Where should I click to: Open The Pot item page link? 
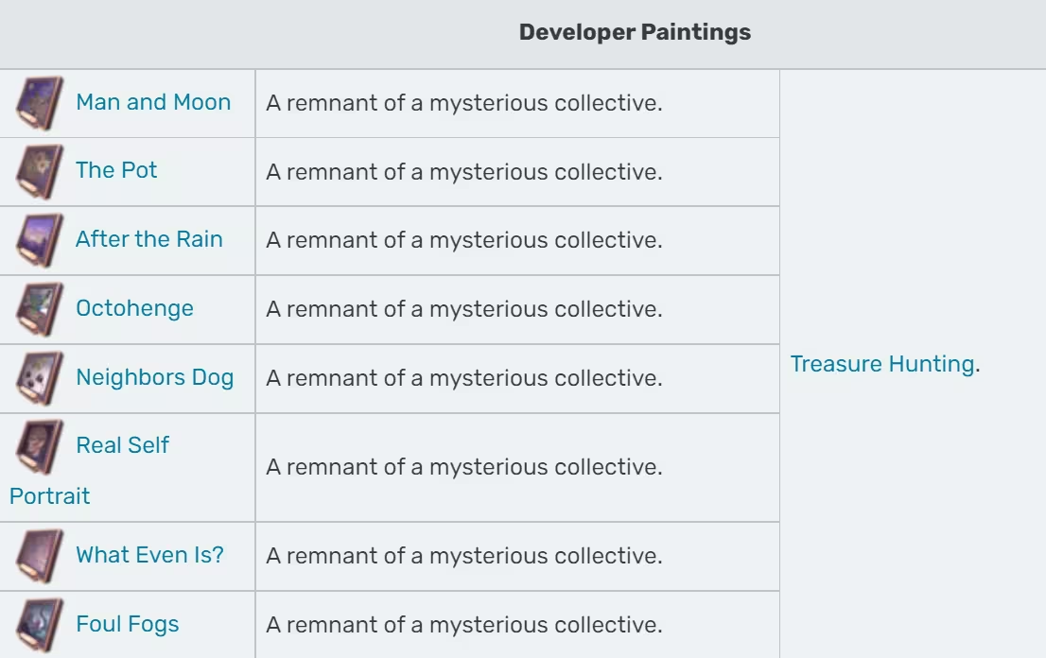[x=116, y=170]
